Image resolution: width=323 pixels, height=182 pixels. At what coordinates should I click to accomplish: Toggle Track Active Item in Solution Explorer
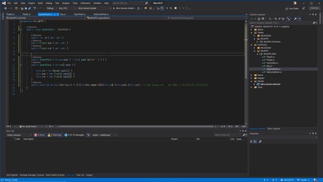tap(288, 19)
